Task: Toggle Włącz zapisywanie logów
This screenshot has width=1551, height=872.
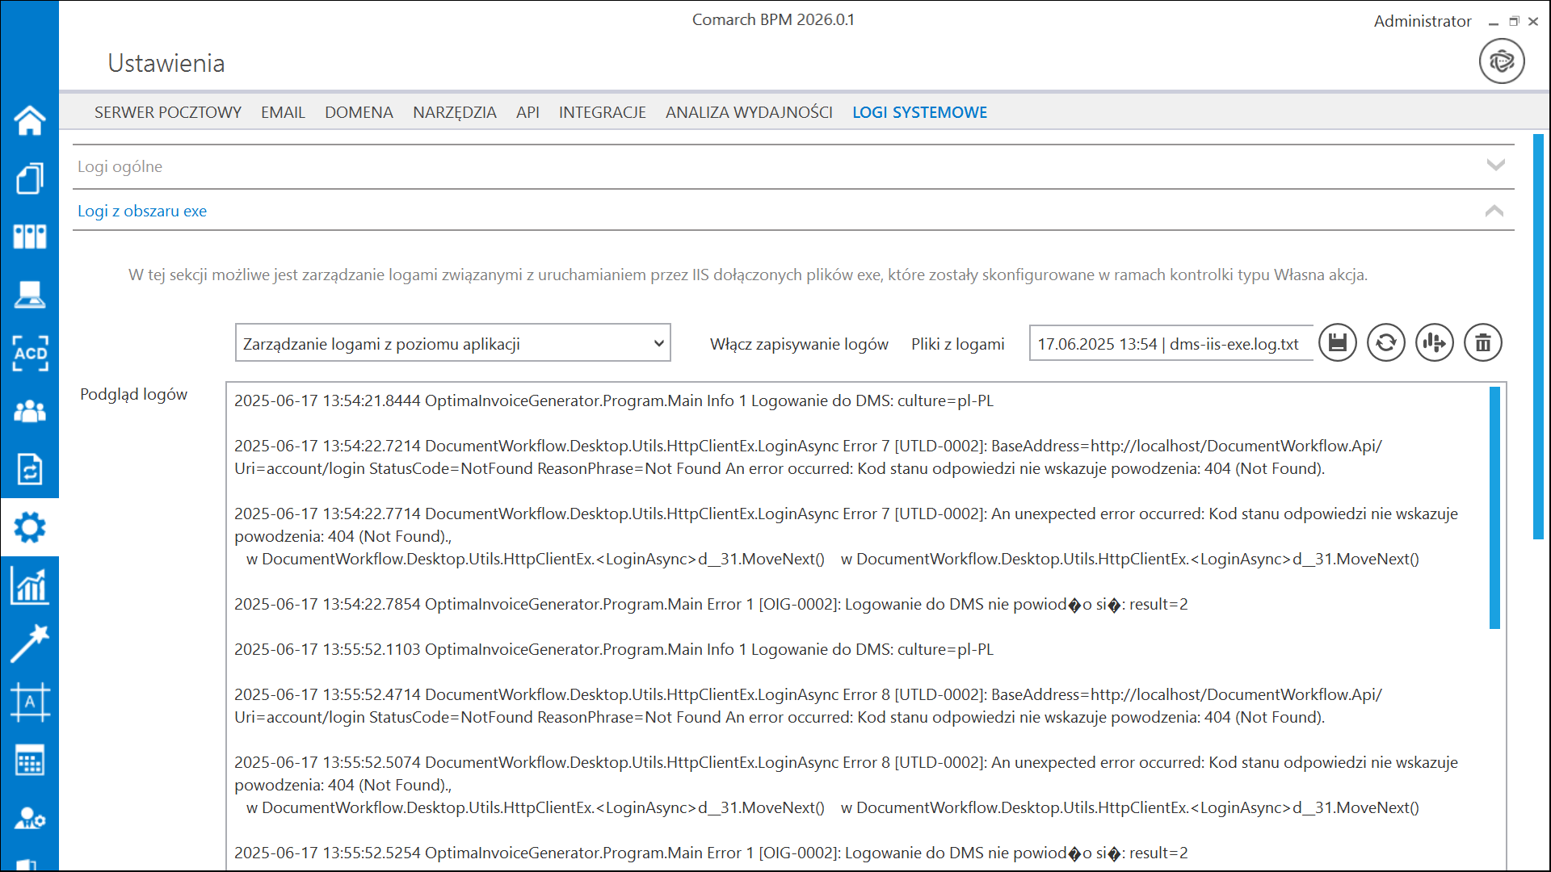Action: [798, 344]
